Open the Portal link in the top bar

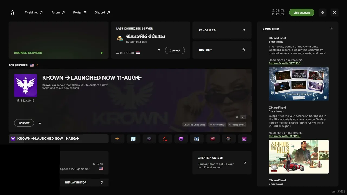(x=80, y=12)
